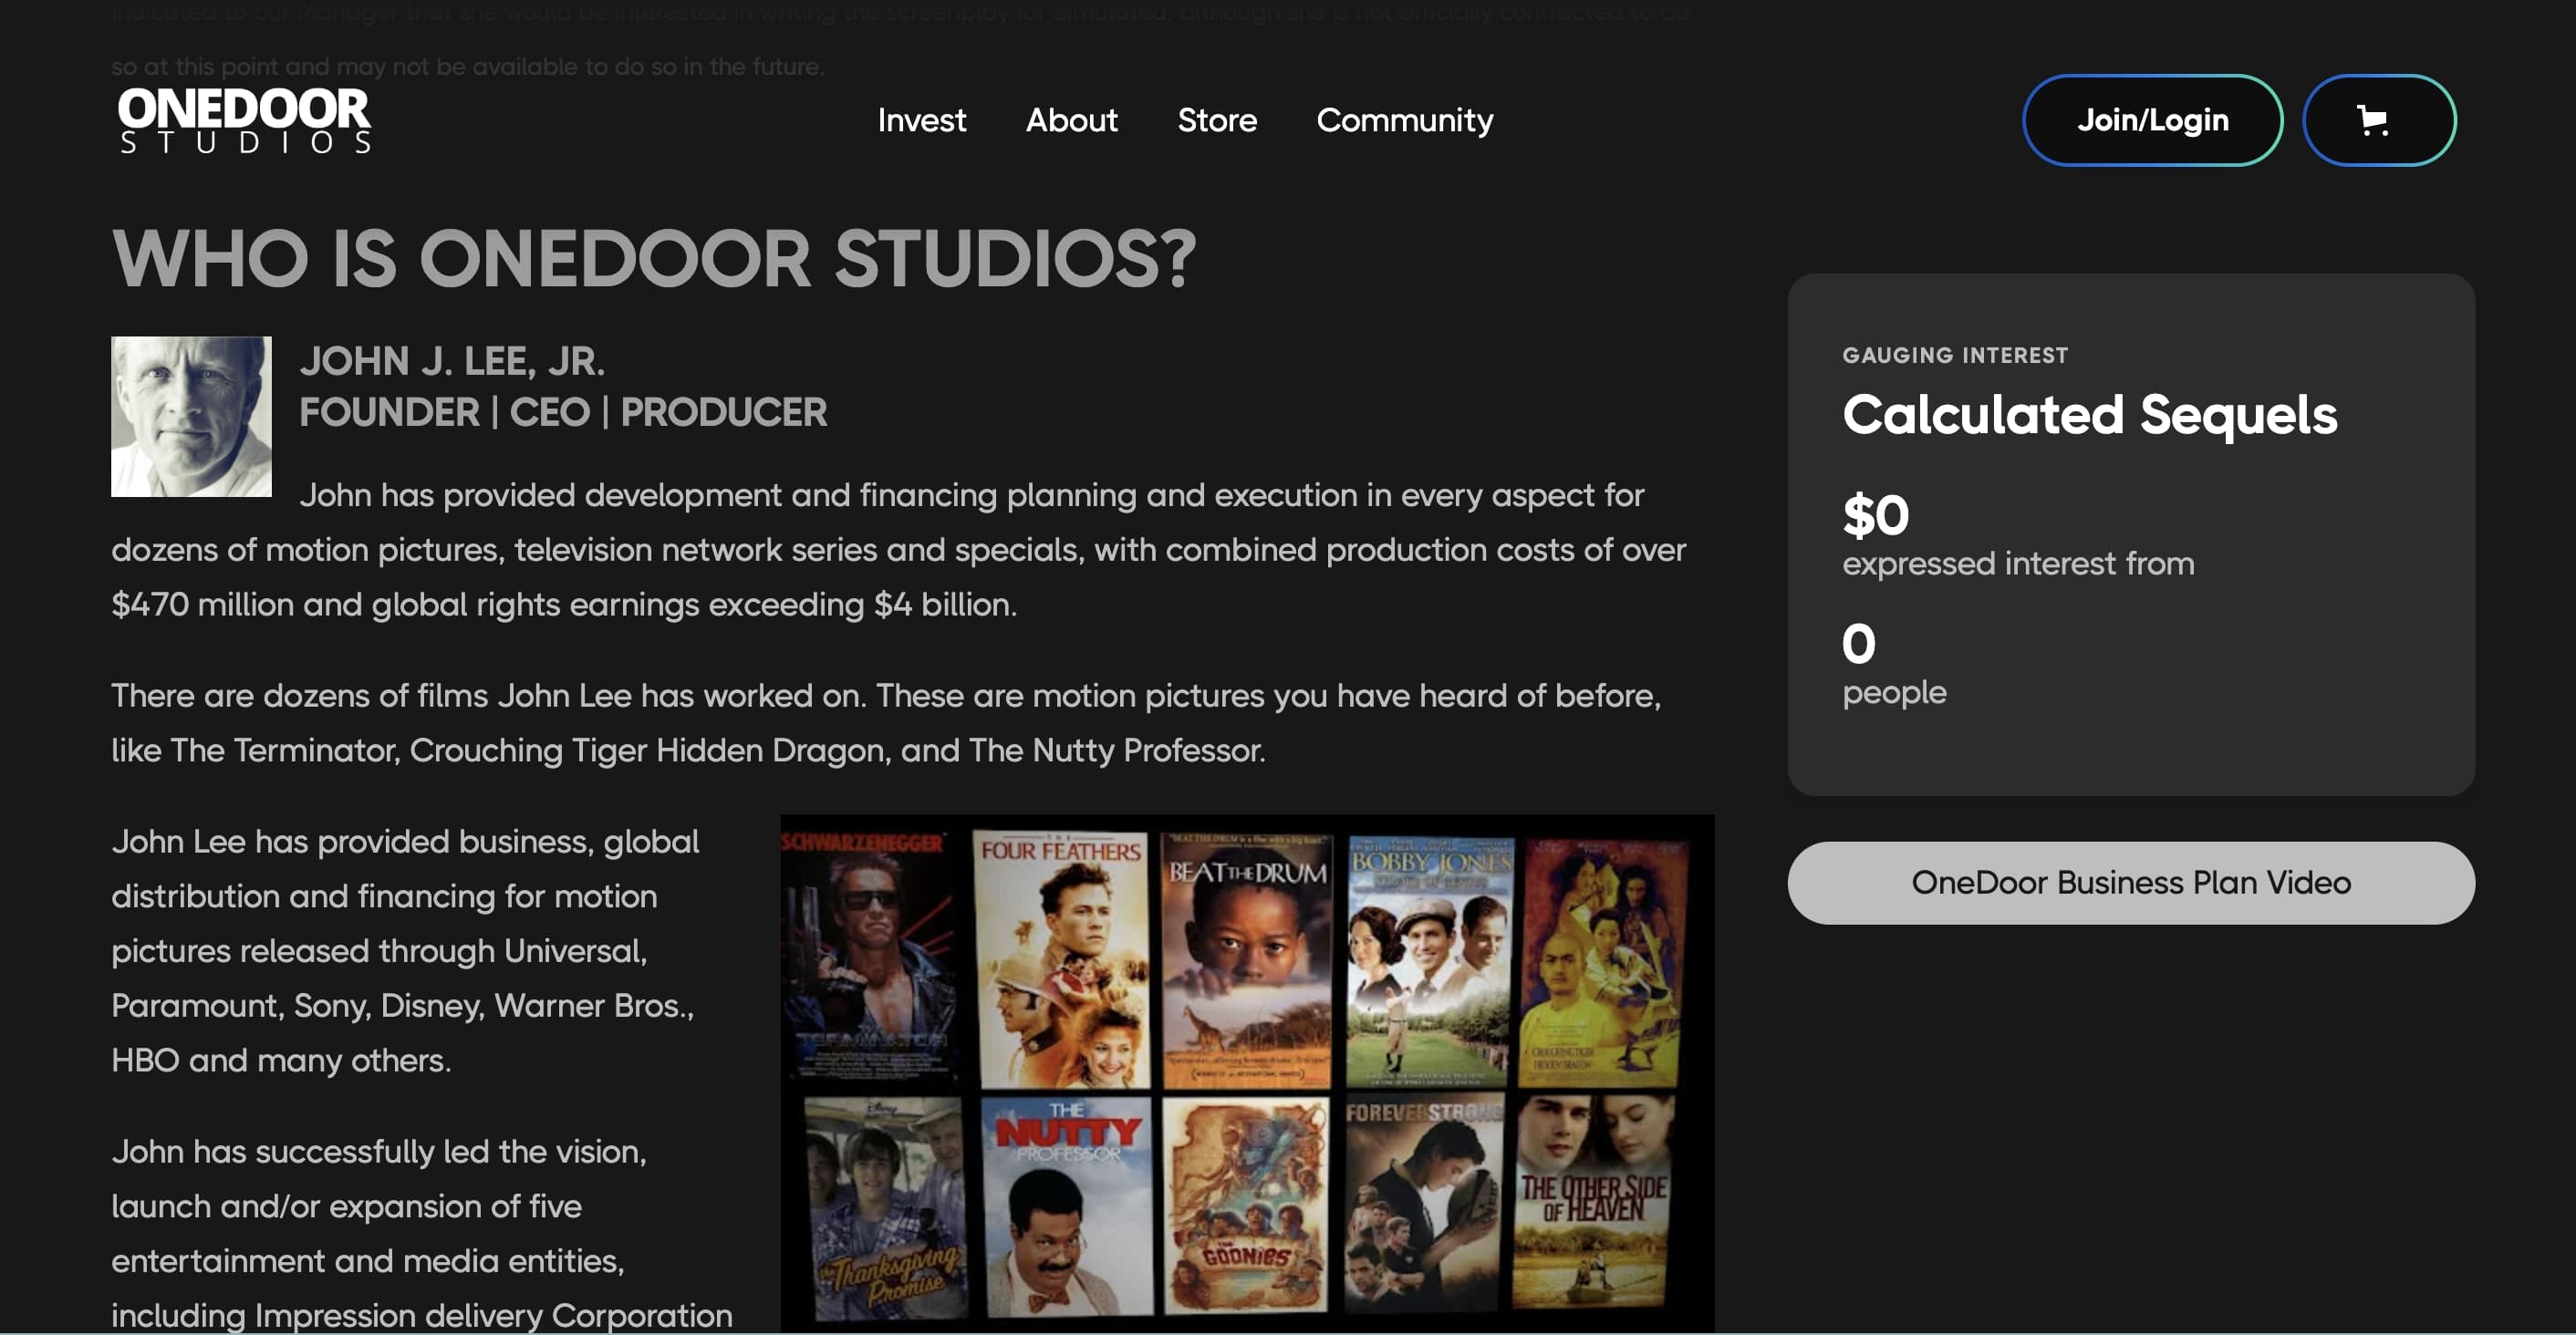This screenshot has width=2576, height=1335.
Task: Open the Invest menu item
Action: 921,120
